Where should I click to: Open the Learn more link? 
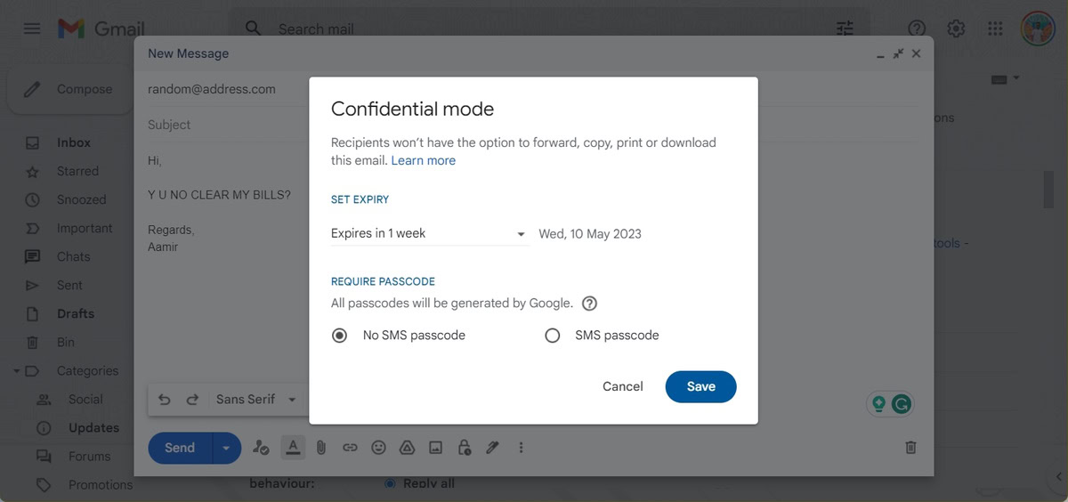coord(423,161)
